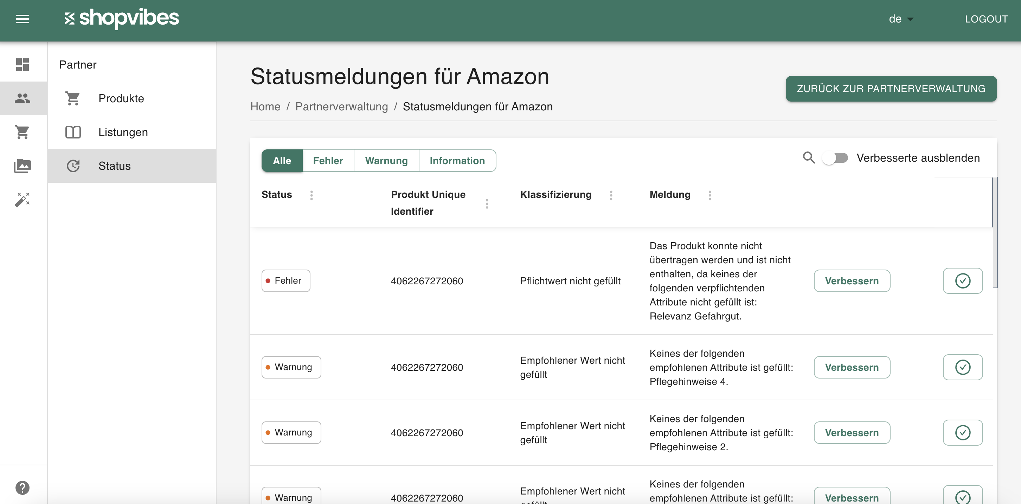Open Meldung column options menu
The width and height of the screenshot is (1021, 504).
click(710, 195)
